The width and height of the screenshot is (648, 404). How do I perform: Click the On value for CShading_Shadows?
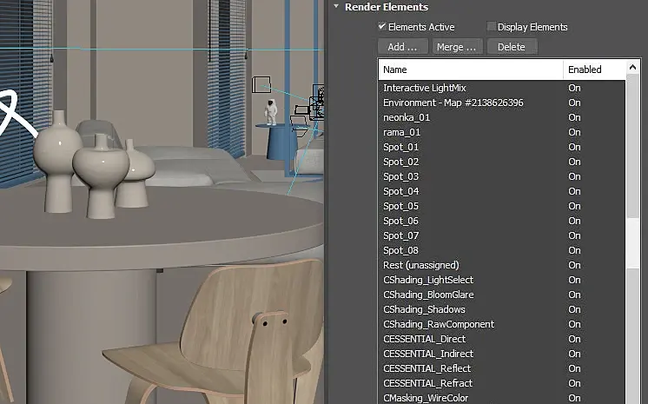574,309
